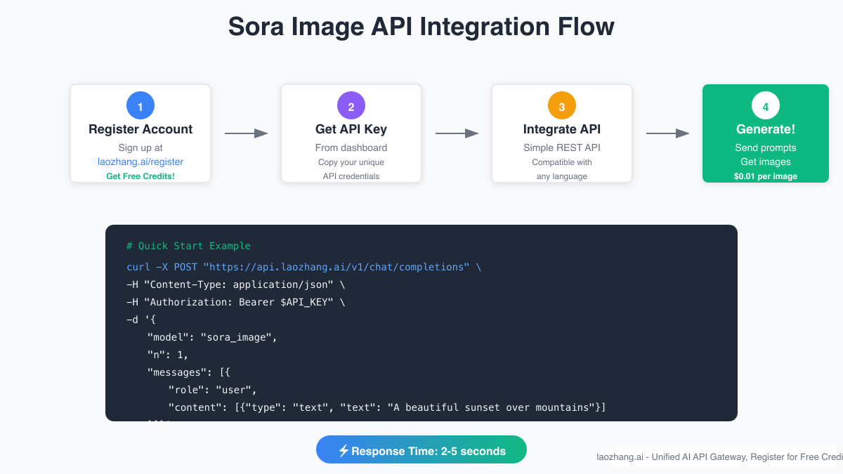843x474 pixels.
Task: Toggle the Register Account step card
Action: pos(140,133)
